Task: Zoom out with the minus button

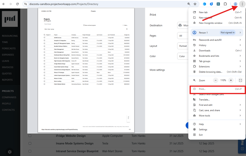Action: point(216,80)
